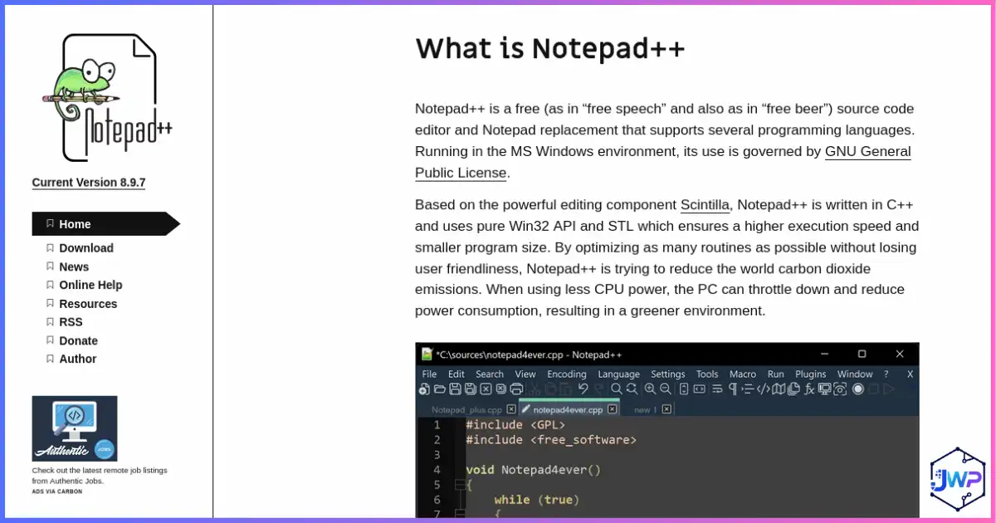Open the Settings menu
The width and height of the screenshot is (996, 523).
[668, 374]
